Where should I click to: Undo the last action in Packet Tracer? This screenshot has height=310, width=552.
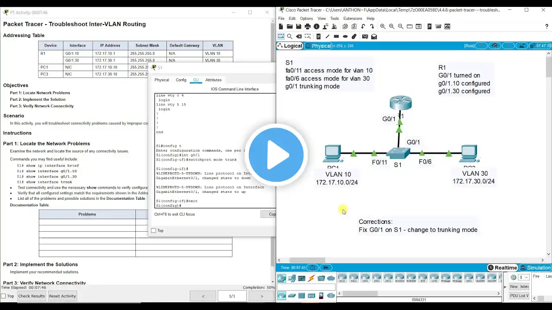[363, 27]
